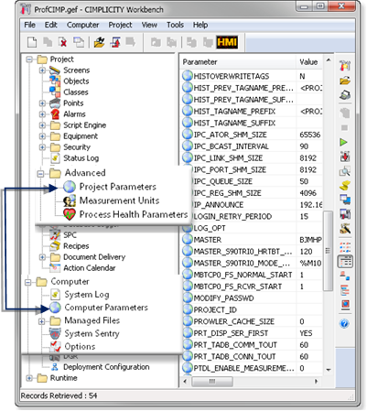Open the Project menu
Viewport: 367px width, 411px height.
click(120, 25)
